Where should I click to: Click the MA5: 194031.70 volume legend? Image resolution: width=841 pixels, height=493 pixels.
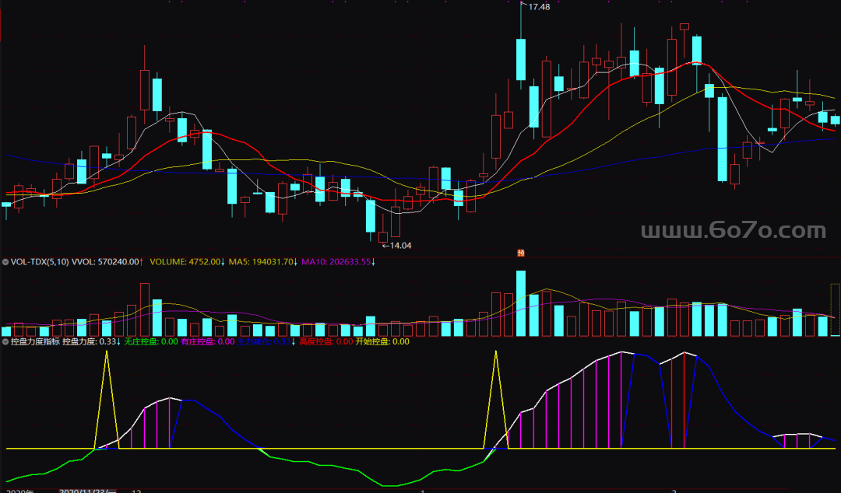[x=262, y=262]
